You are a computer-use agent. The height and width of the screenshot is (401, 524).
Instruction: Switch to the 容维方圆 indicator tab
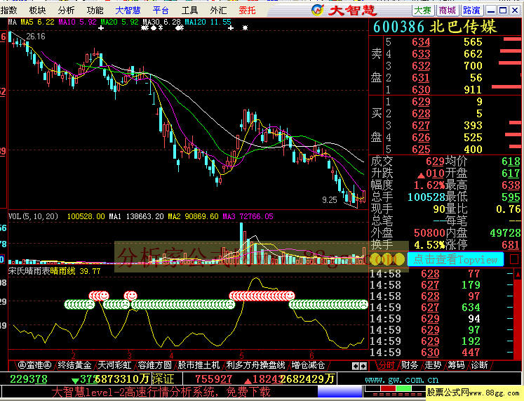[x=155, y=365]
